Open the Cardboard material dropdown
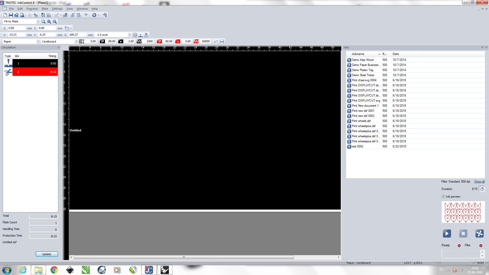 (x=76, y=42)
